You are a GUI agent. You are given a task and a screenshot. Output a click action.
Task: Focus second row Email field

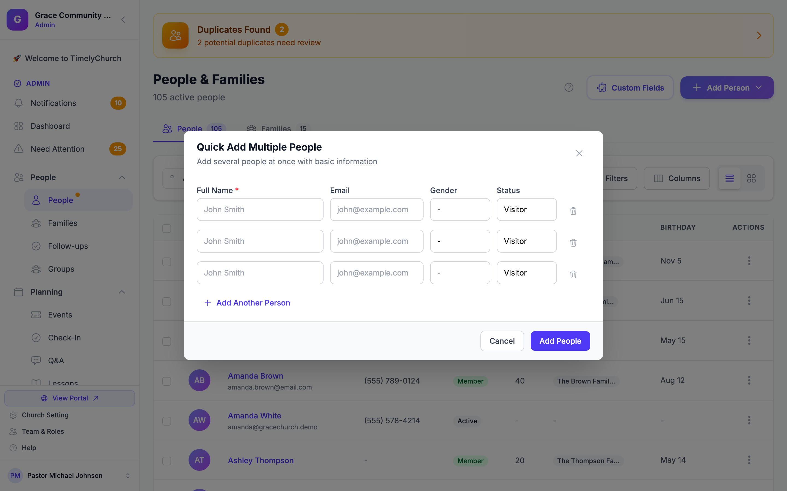[377, 241]
